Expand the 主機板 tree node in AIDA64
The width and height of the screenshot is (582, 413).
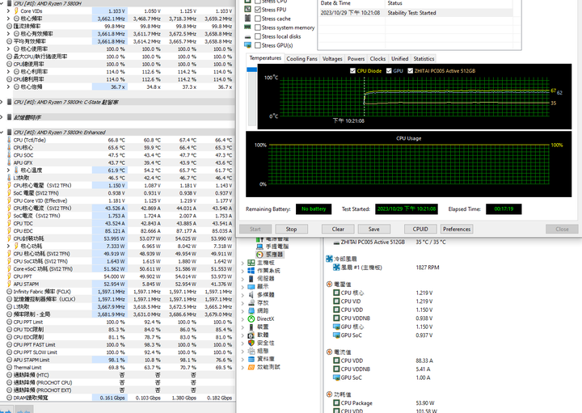[x=242, y=263]
